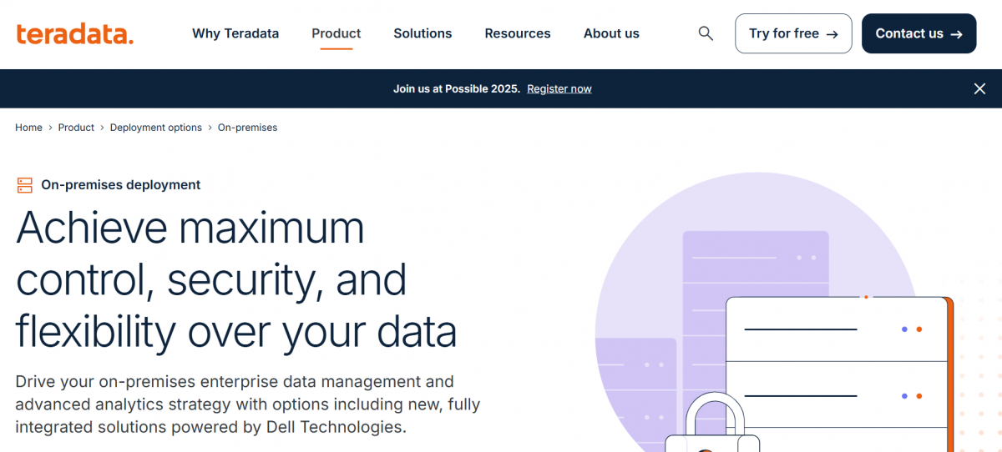Expand the About us menu
Image resolution: width=1002 pixels, height=452 pixels.
[611, 33]
